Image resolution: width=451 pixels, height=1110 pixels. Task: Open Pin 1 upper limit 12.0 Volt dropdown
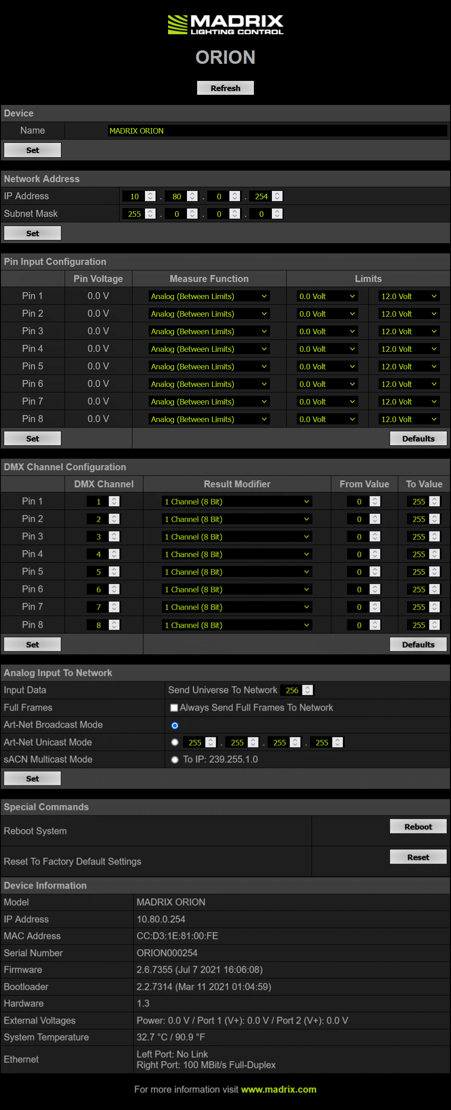[x=409, y=296]
